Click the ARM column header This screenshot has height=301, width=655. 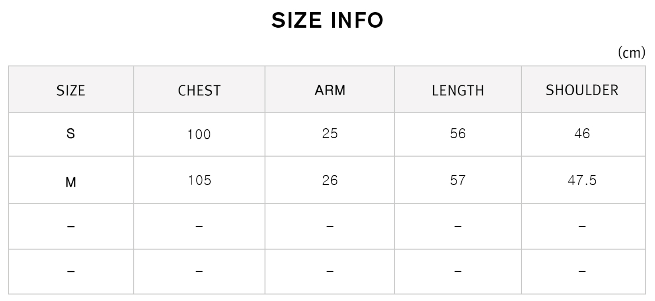click(x=330, y=90)
